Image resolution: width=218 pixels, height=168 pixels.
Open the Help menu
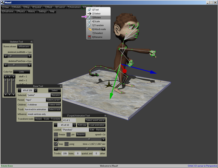point(52,12)
